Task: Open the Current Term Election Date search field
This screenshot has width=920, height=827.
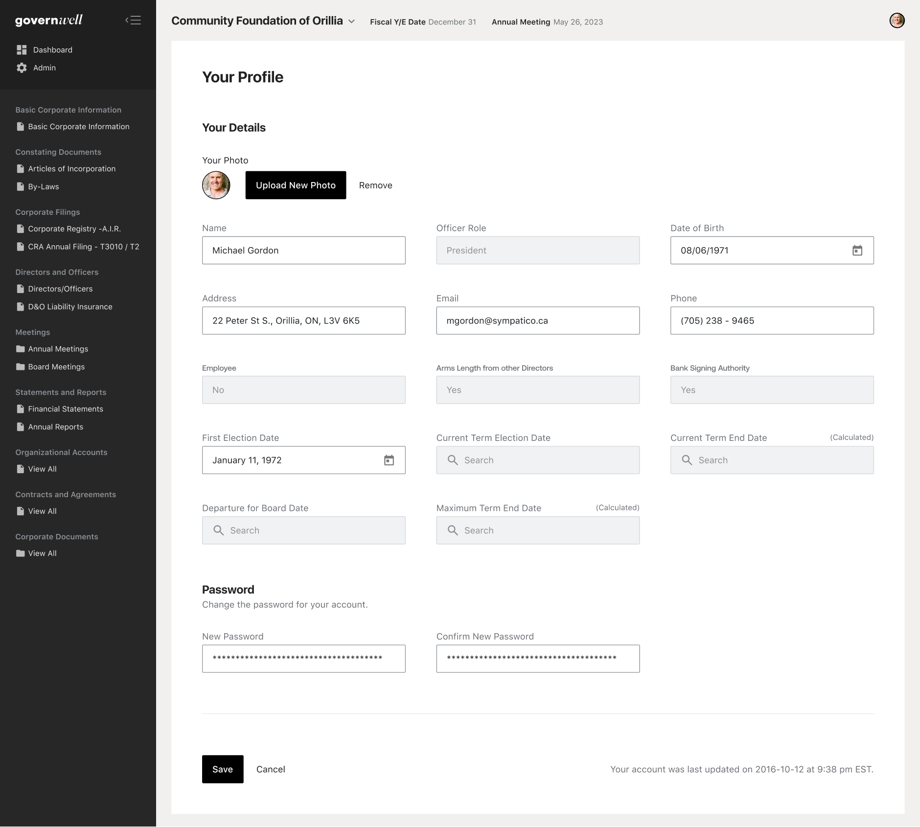Action: coord(537,460)
